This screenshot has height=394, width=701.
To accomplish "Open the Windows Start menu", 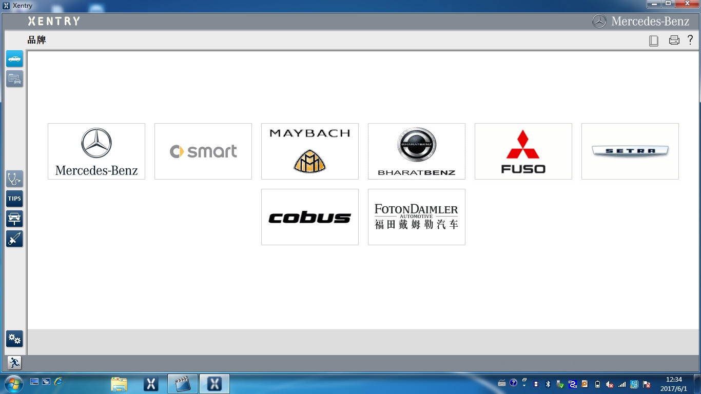I will tap(13, 383).
